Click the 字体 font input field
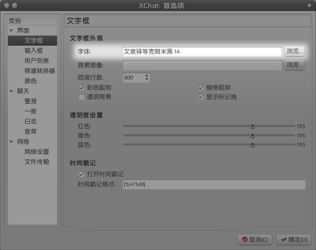Screen dimensions: 316x250 (x=202, y=52)
